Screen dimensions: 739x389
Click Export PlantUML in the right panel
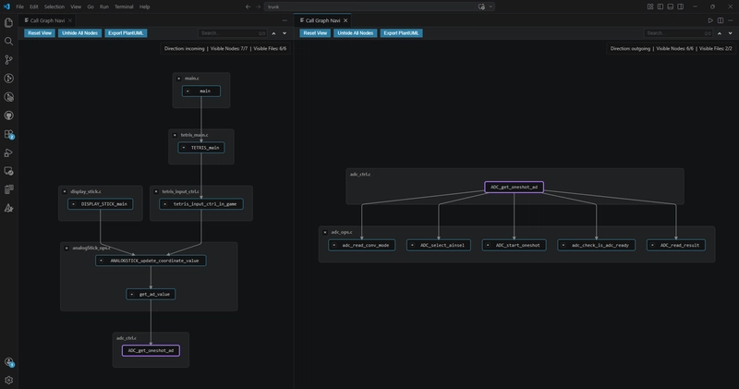[x=401, y=33]
